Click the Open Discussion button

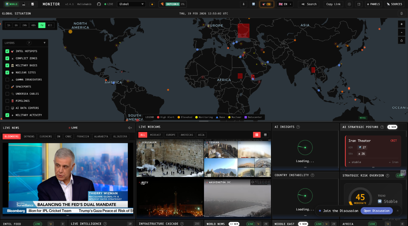[x=376, y=211]
